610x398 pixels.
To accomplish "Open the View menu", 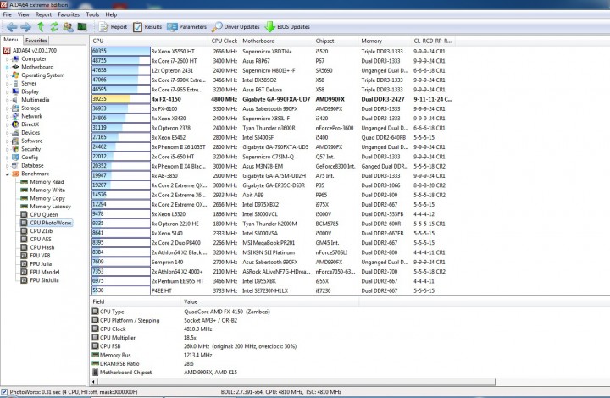I will click(x=24, y=14).
